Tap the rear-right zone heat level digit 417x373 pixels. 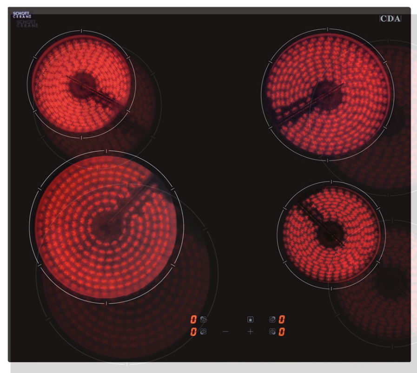pyautogui.click(x=282, y=320)
